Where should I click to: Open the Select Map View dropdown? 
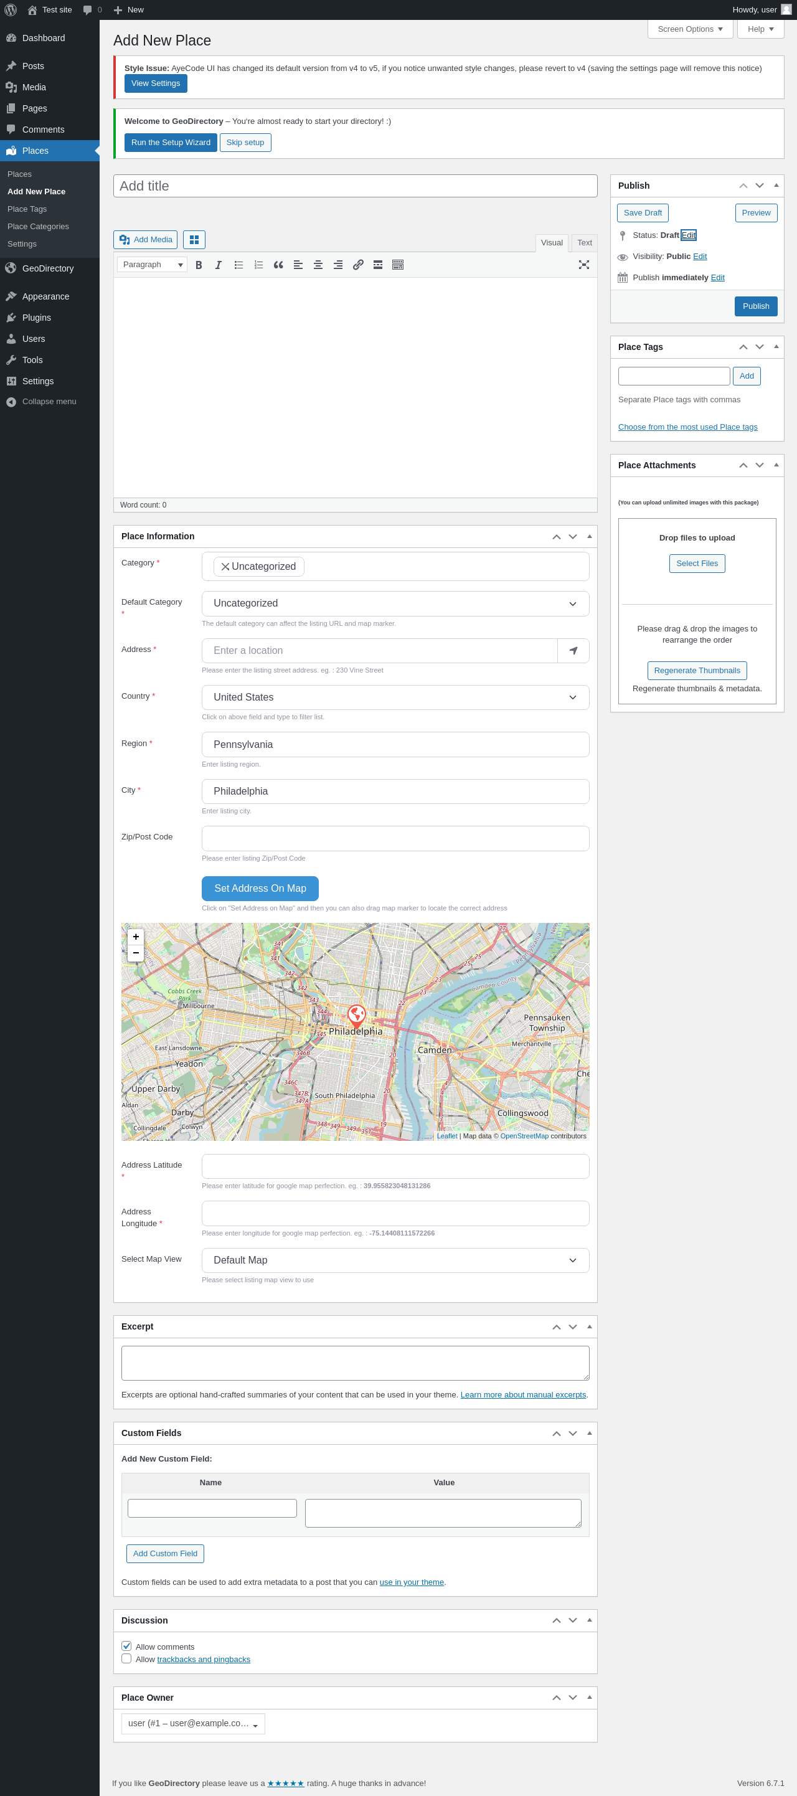click(395, 1260)
